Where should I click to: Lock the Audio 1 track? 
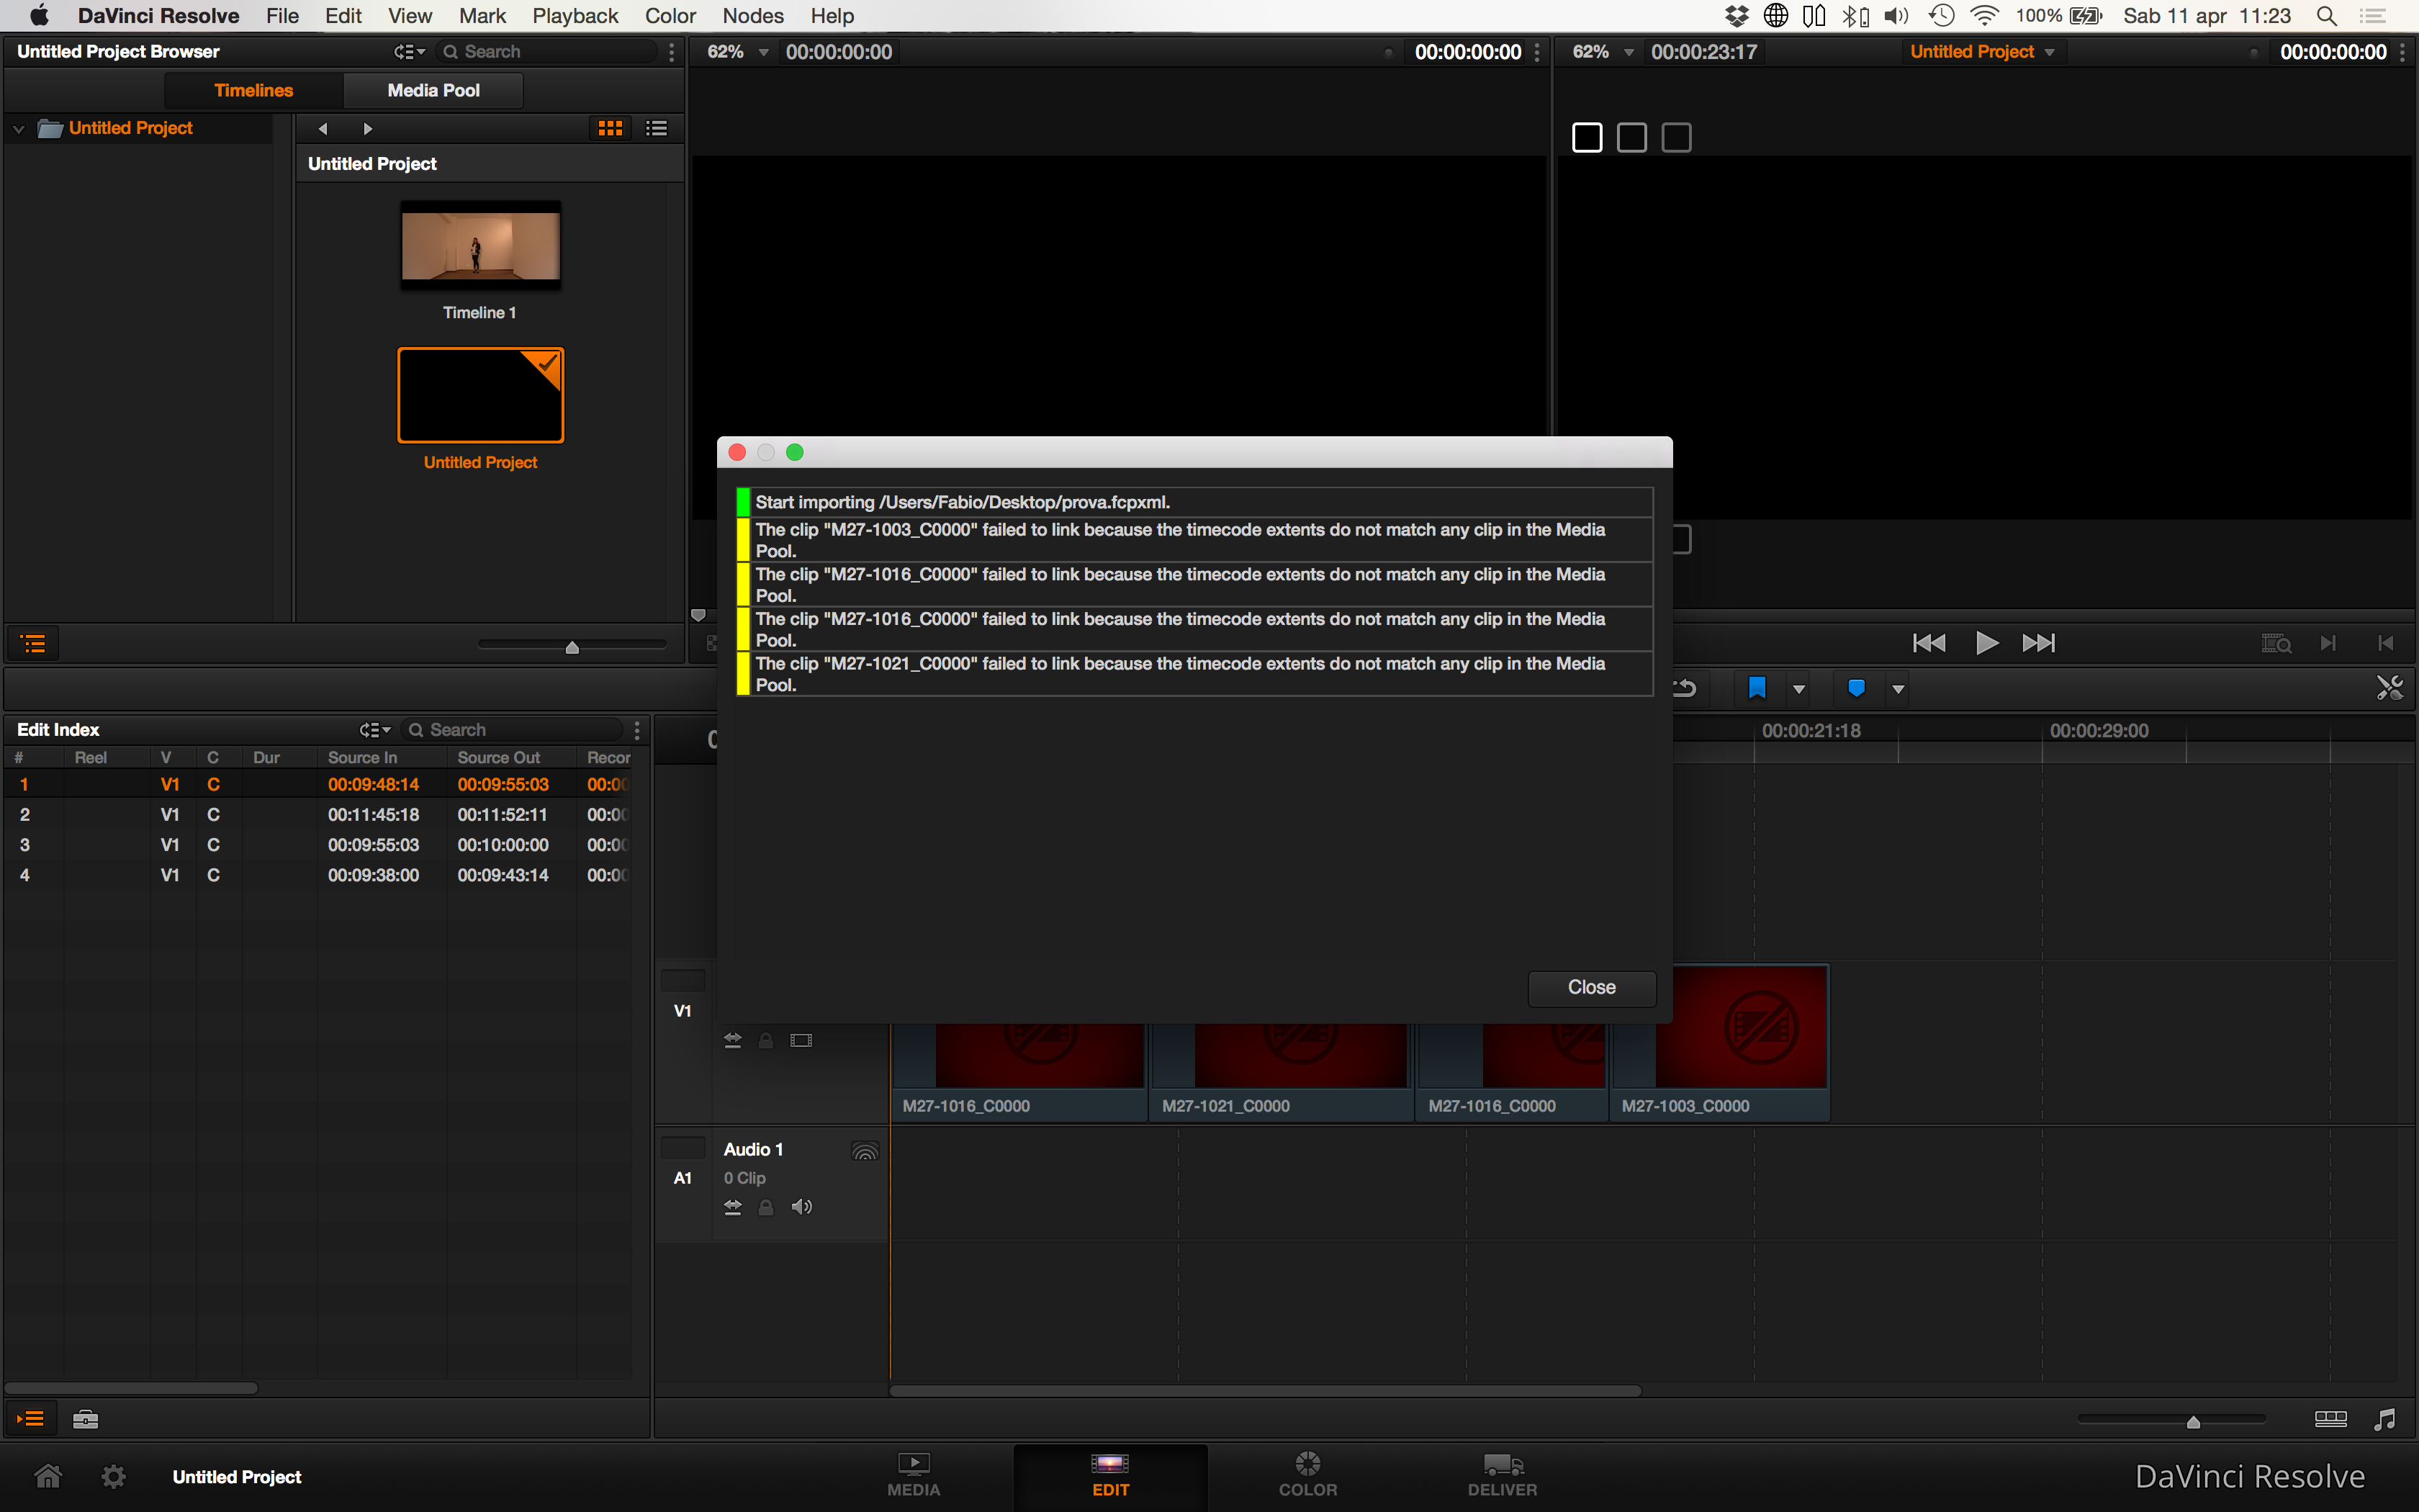[x=766, y=1207]
